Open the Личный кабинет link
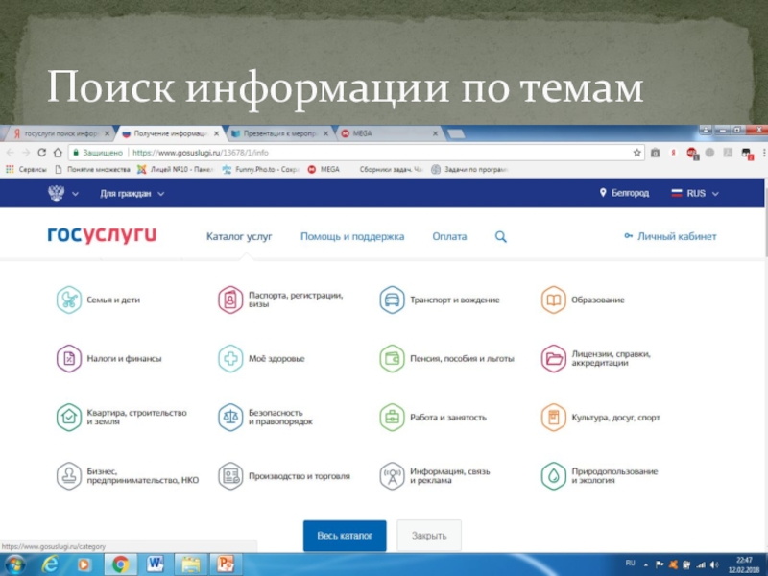768x576 pixels. tap(670, 236)
